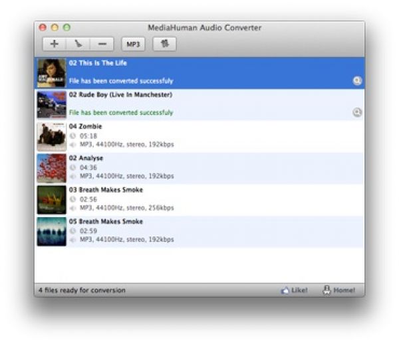Viewport: 399px width, 344px height.
Task: Click the clock icon beside 05:18
Action: [72, 136]
